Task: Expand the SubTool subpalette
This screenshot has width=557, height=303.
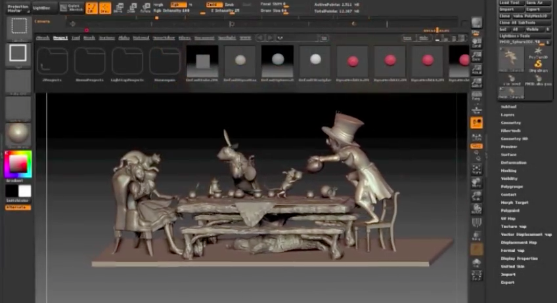Action: 508,106
